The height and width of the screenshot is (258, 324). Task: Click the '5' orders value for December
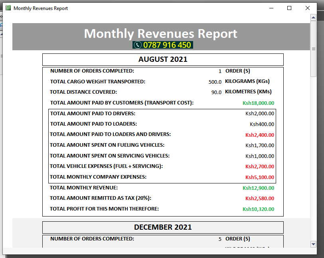[x=220, y=239]
